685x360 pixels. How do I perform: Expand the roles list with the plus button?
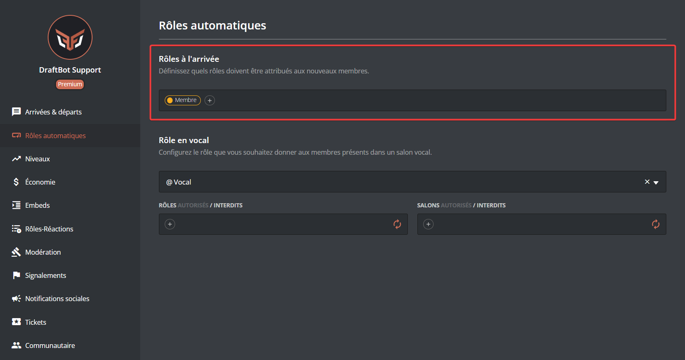[x=170, y=224]
